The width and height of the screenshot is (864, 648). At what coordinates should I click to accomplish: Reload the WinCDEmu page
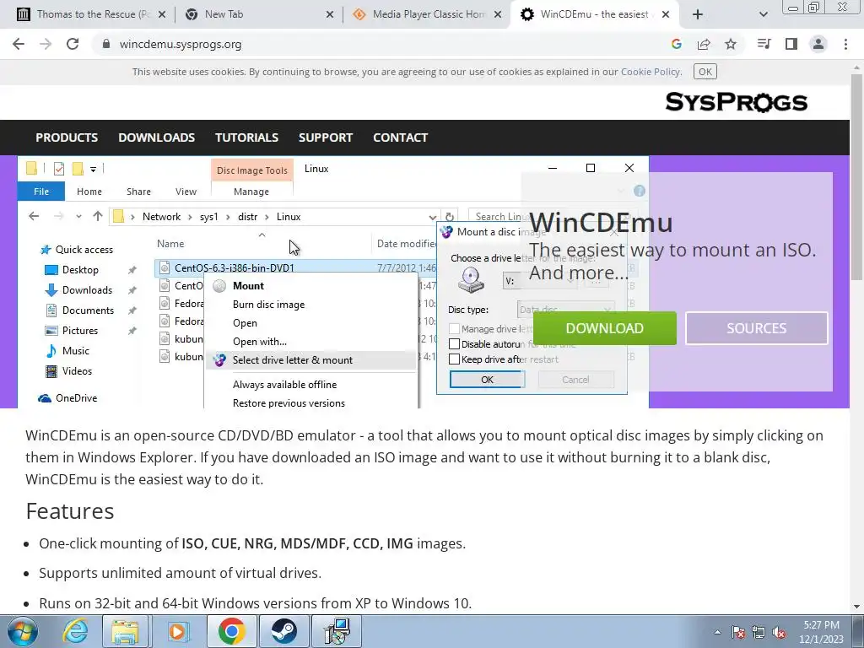(x=73, y=44)
